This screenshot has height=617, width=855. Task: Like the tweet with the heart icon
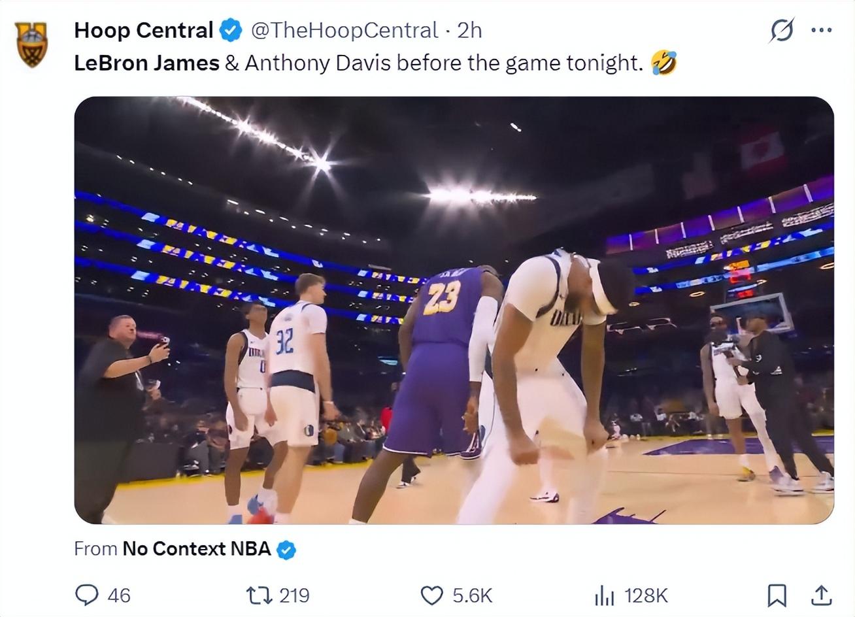[431, 595]
